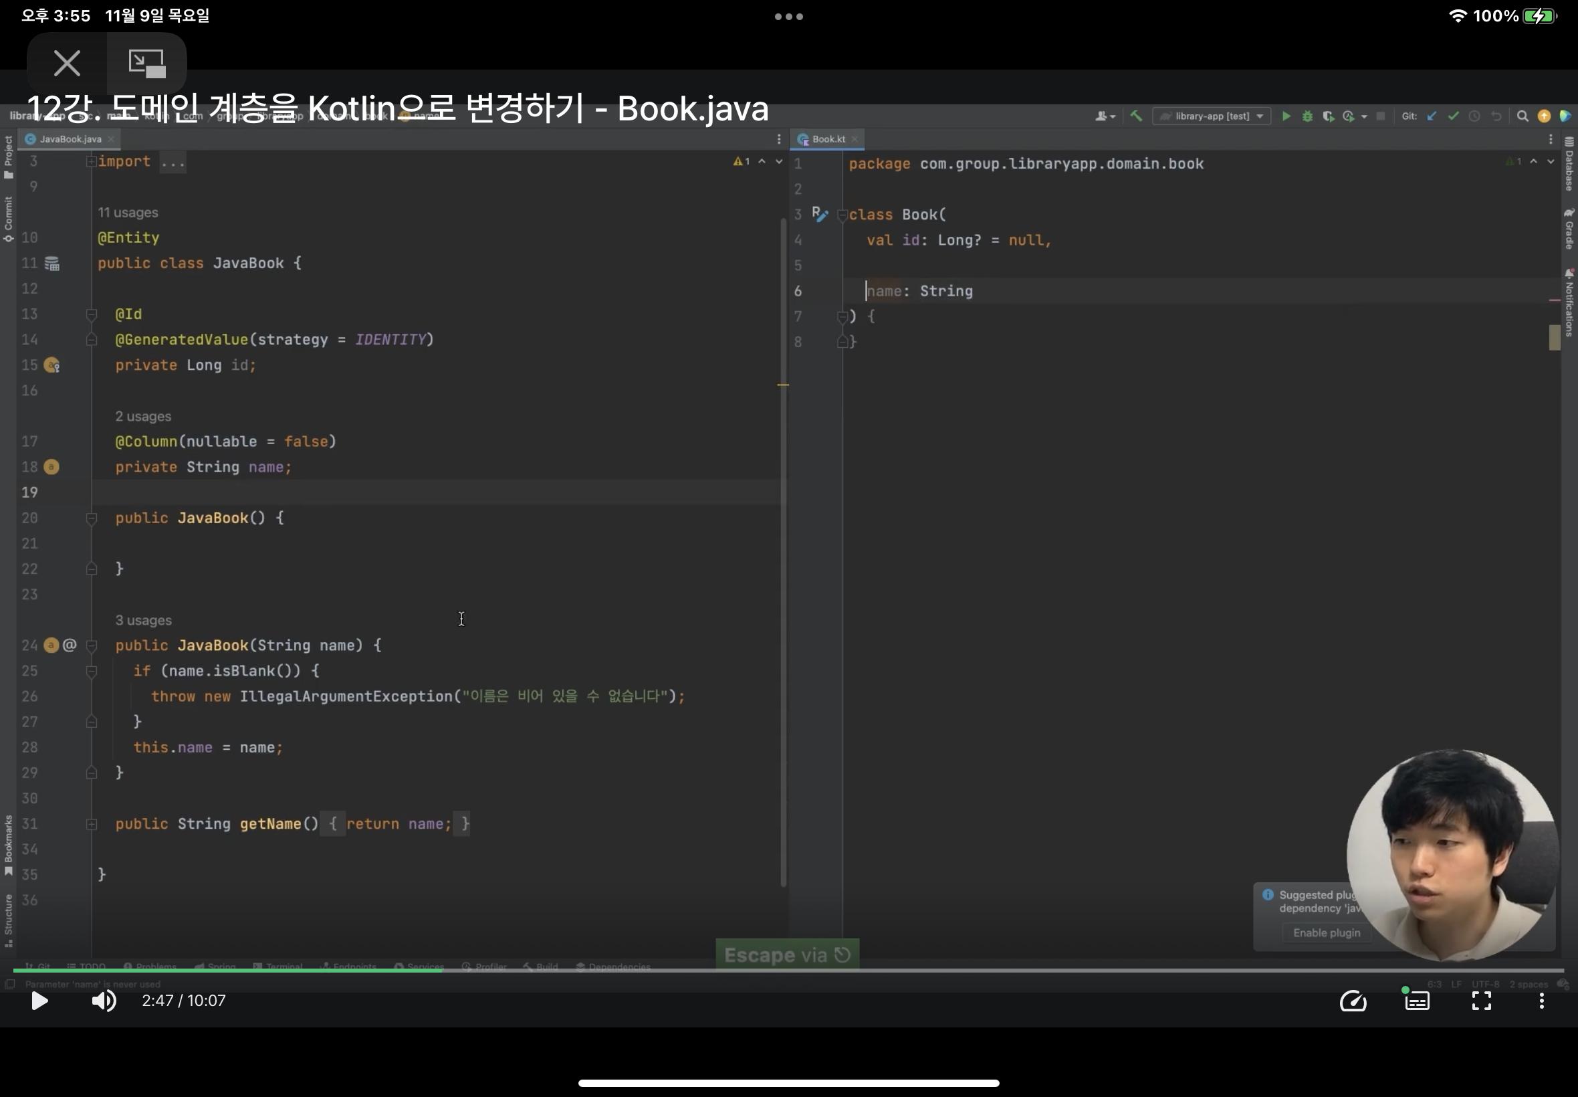Collapse the if block on line 25
1578x1097 pixels.
(92, 671)
